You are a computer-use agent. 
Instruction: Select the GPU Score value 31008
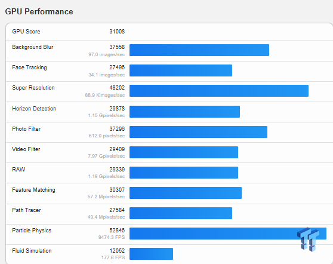pyautogui.click(x=117, y=32)
